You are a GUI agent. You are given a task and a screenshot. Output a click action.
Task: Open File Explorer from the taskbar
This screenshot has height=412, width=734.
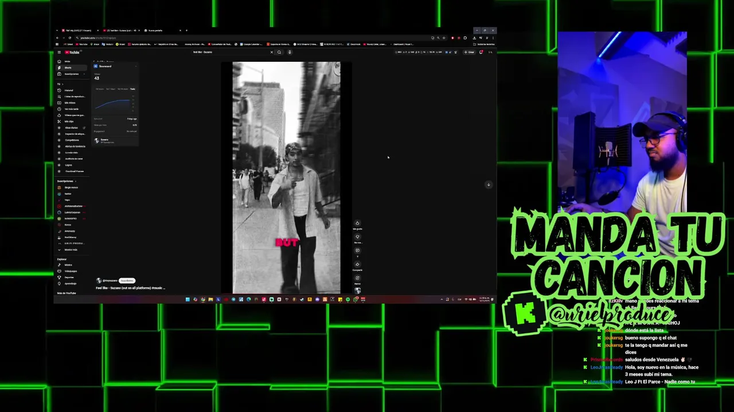(x=210, y=299)
